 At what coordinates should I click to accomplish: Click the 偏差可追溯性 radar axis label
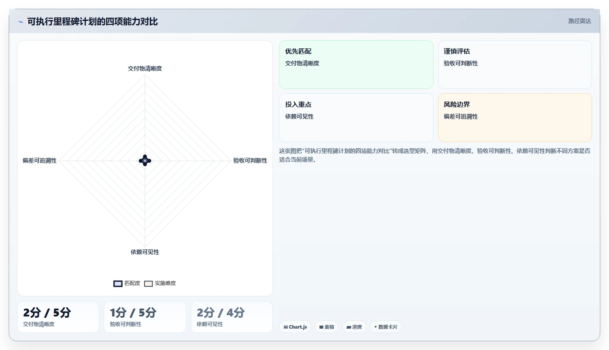coord(40,160)
